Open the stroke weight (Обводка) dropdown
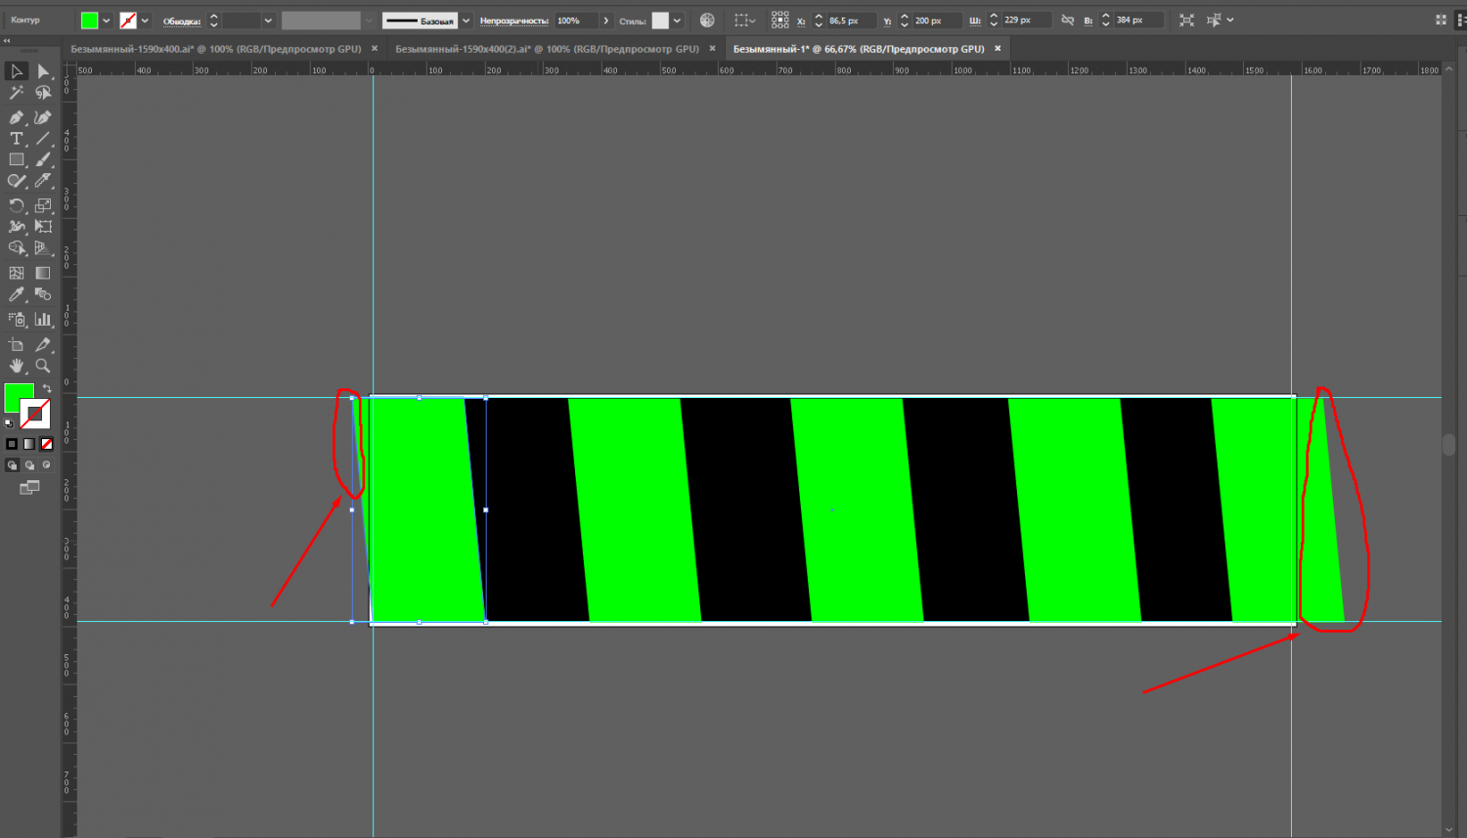The width and height of the screenshot is (1467, 838). pyautogui.click(x=268, y=21)
